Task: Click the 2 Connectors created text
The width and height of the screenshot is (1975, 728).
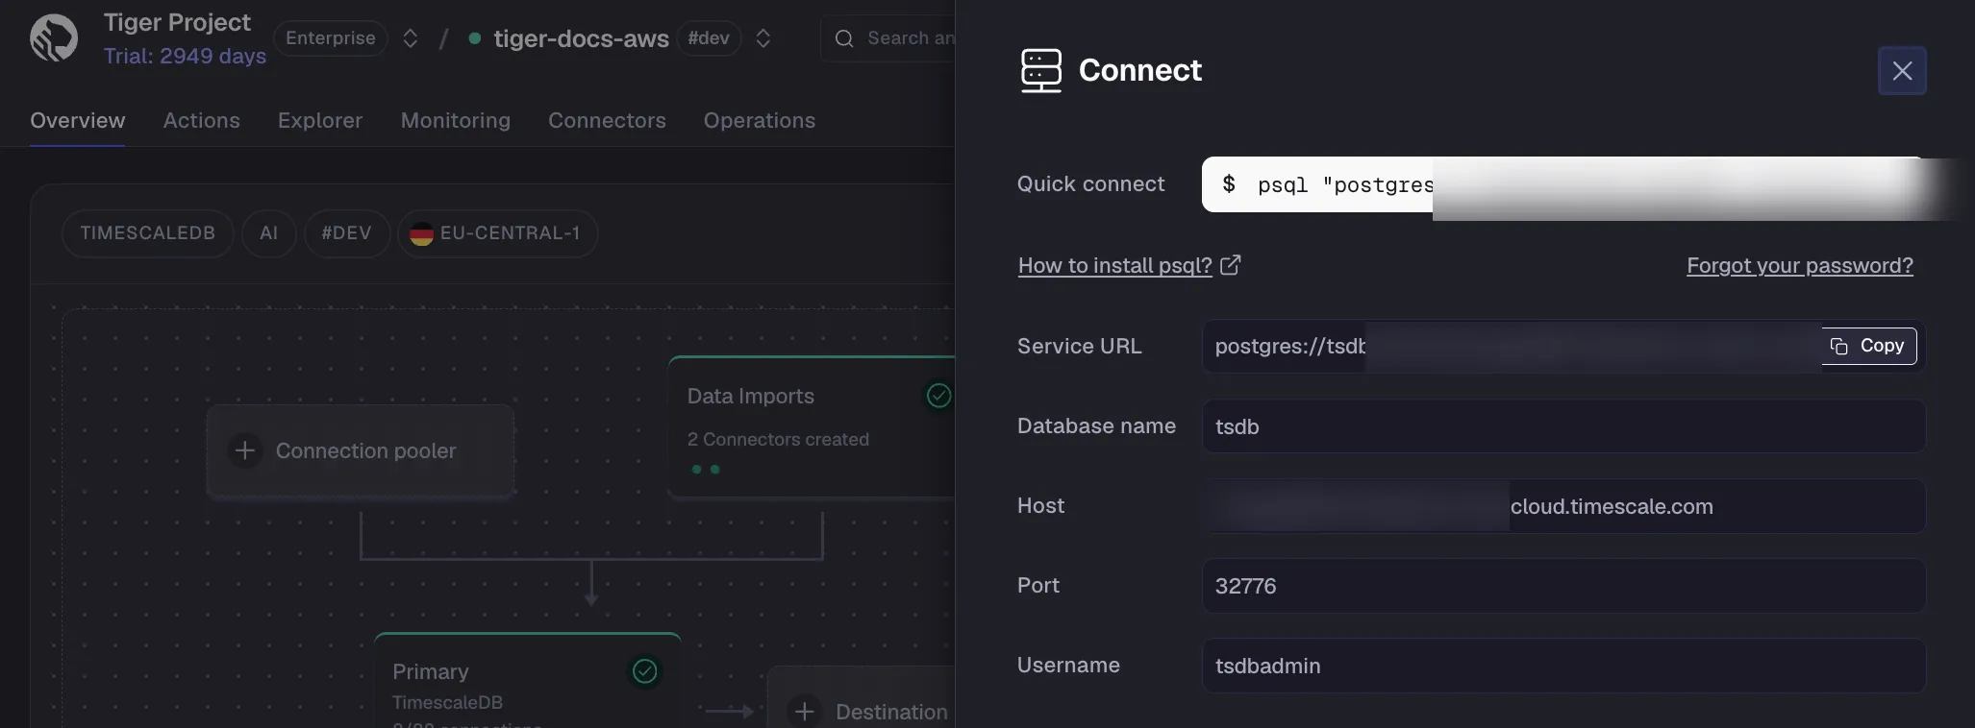Action: [x=778, y=439]
